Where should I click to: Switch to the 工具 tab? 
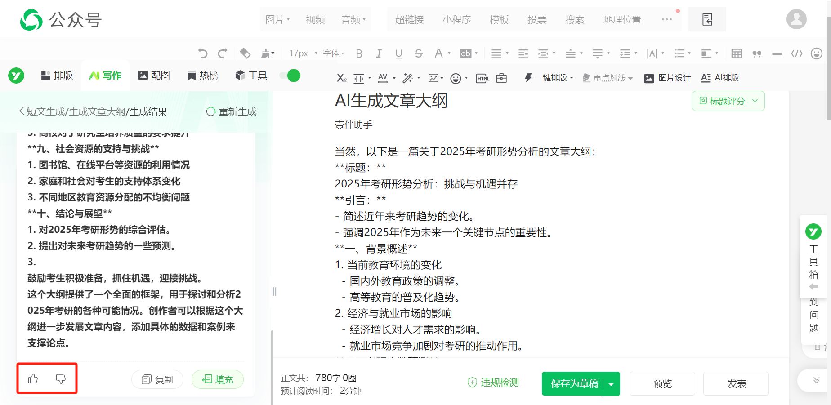pos(251,76)
